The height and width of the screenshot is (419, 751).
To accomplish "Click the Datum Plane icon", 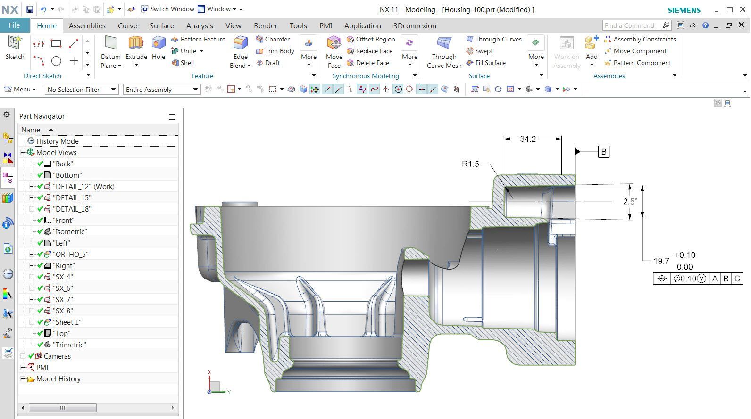I will pos(111,43).
